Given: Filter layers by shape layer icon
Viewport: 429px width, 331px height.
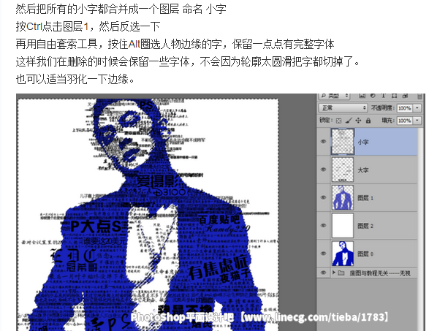Looking at the screenshot, I should coord(394,96).
